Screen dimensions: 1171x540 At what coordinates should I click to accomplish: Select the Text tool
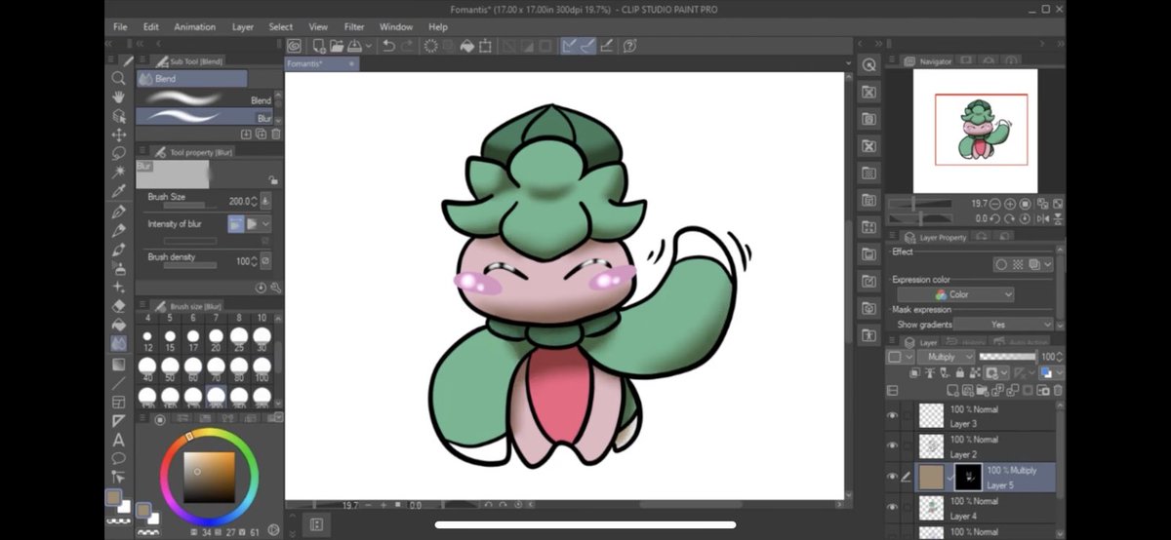coord(118,440)
